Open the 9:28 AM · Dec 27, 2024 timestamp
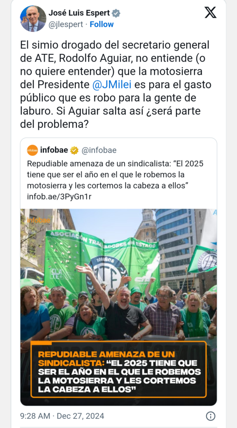Viewport: 237px width, 428px height. point(62,416)
